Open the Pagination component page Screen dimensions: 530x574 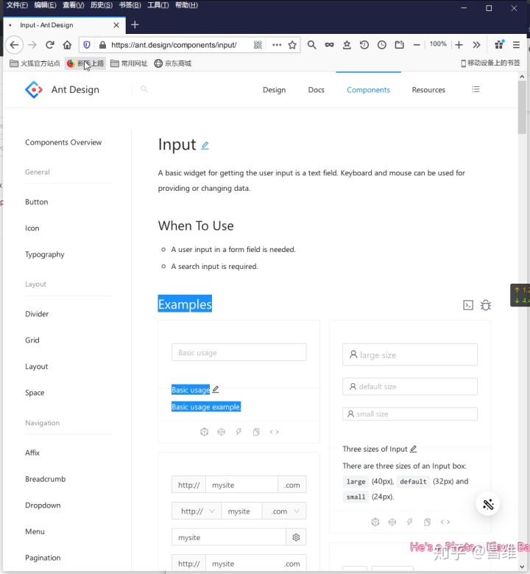43,558
